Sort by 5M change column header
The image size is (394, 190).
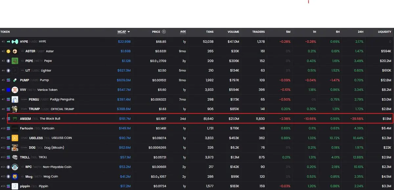(x=288, y=32)
